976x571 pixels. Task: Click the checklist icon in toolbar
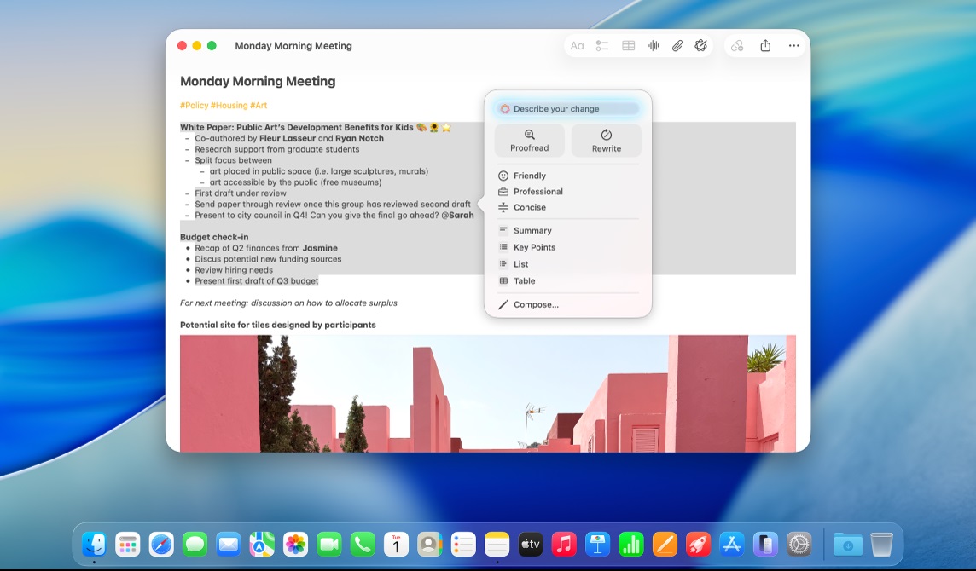(602, 46)
